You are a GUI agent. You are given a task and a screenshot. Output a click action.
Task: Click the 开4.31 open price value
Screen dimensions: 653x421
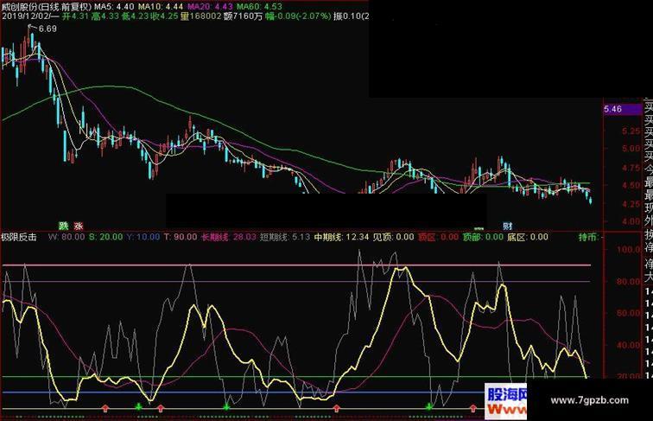[75, 16]
